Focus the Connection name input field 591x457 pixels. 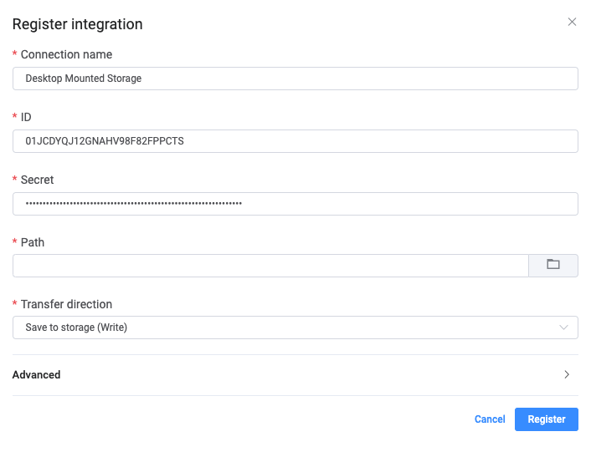[x=295, y=79]
